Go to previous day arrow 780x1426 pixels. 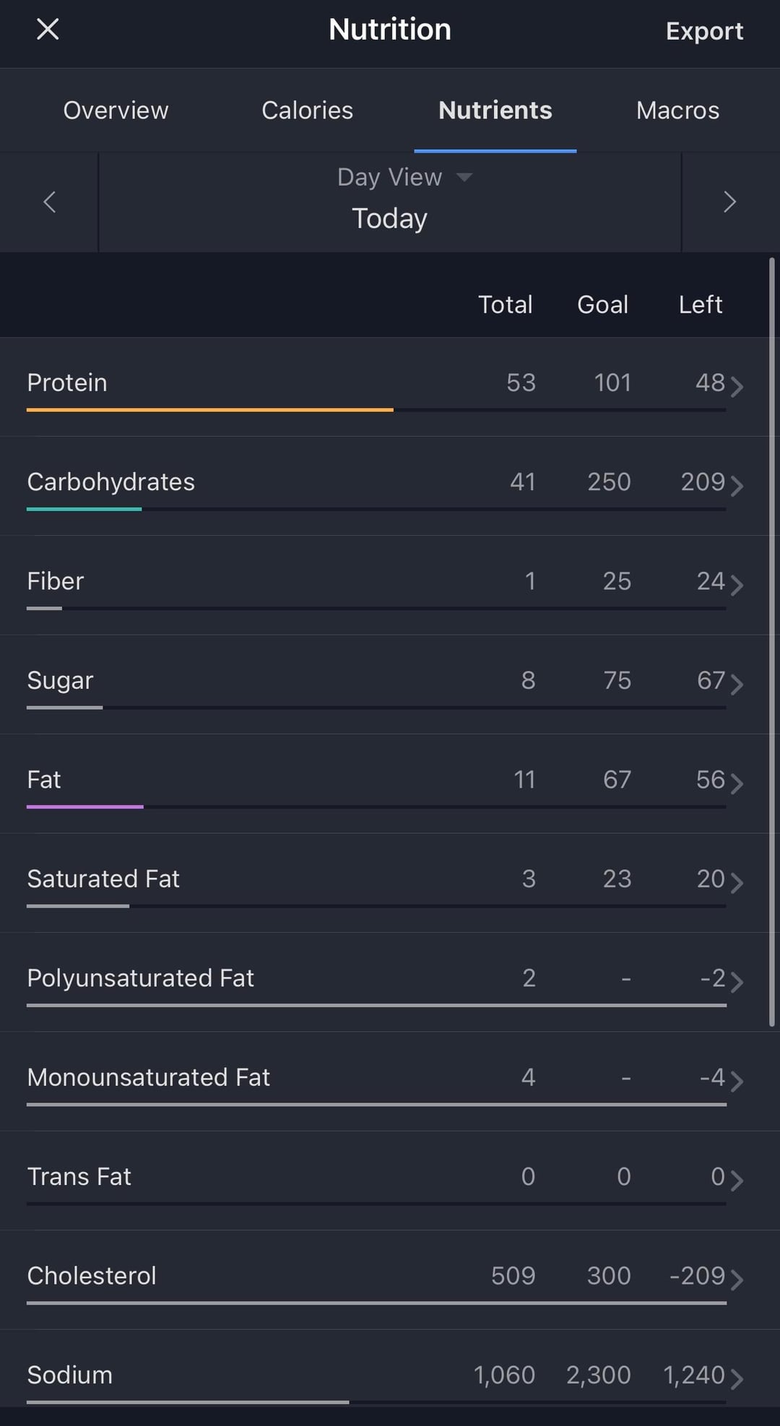(x=49, y=202)
